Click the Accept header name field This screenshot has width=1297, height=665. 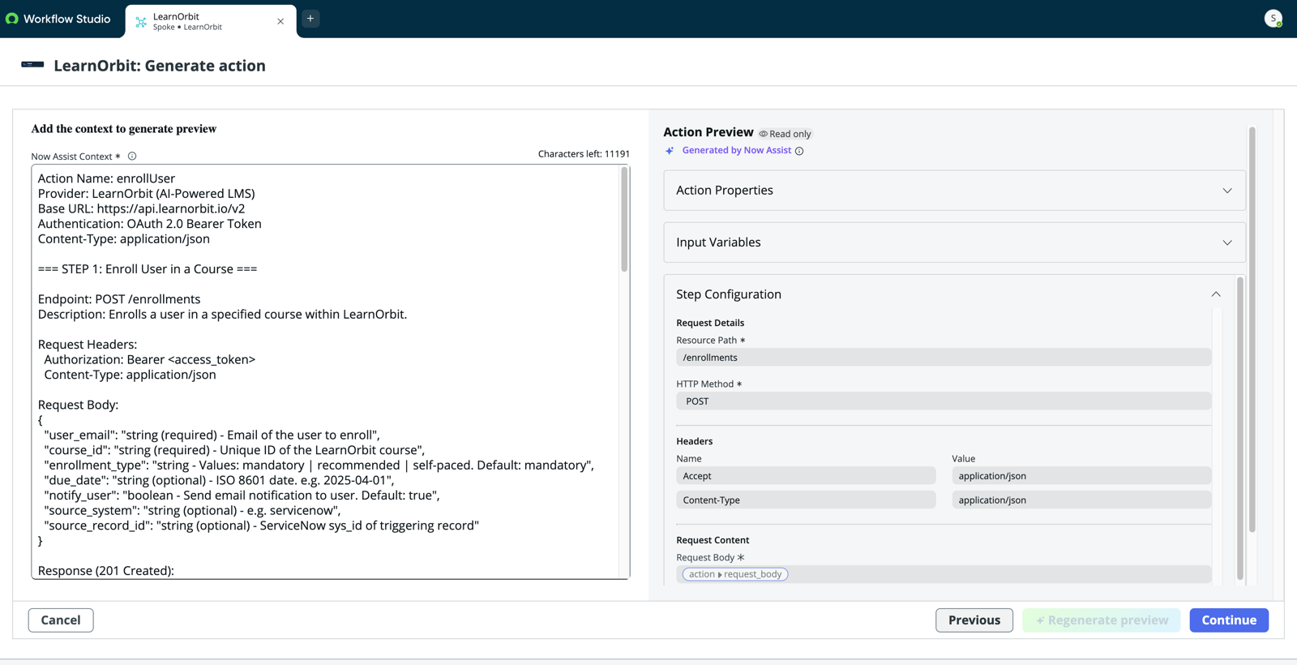[x=806, y=476]
